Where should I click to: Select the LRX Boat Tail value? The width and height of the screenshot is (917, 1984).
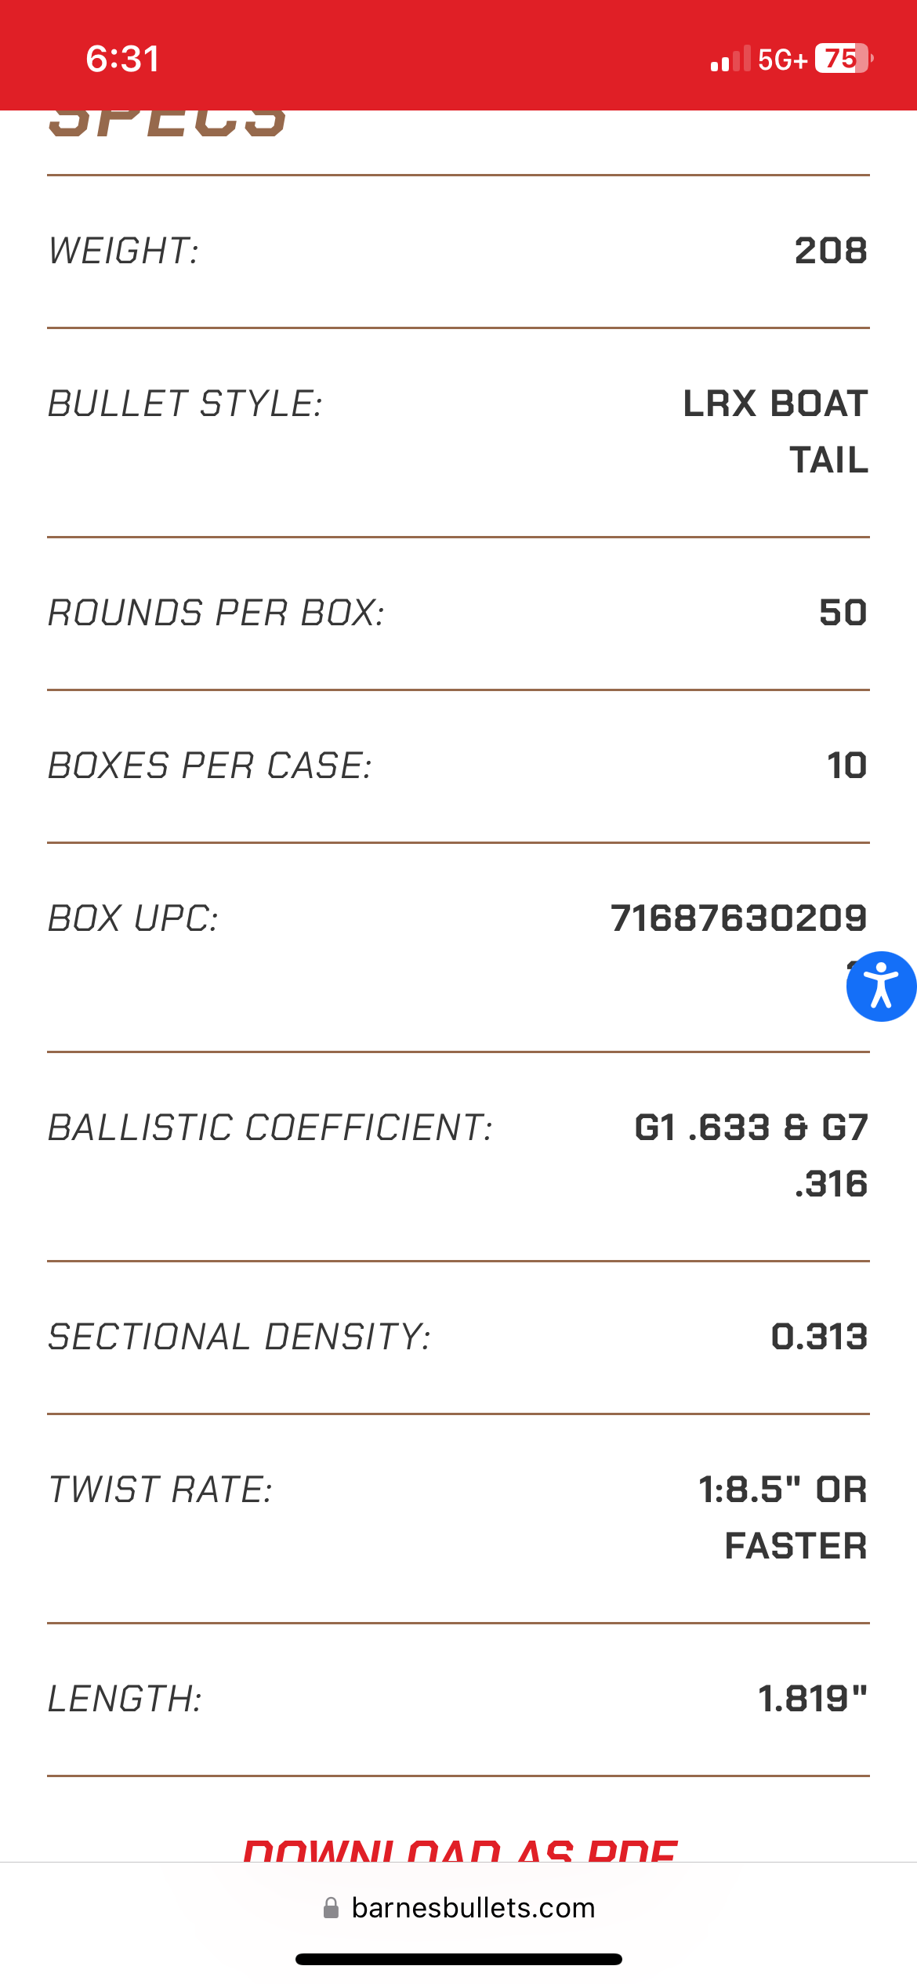(775, 432)
